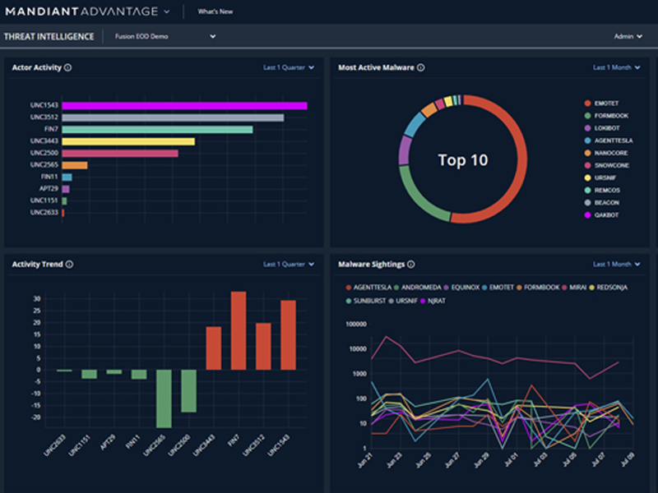Toggle SUNBURST series in Malware Sightings legend
The image size is (658, 493).
pos(366,301)
